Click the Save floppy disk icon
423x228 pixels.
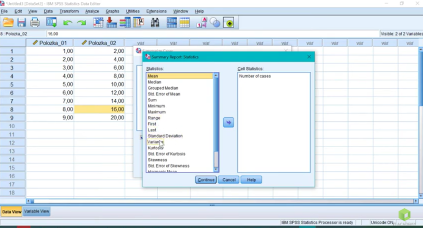coord(21,22)
